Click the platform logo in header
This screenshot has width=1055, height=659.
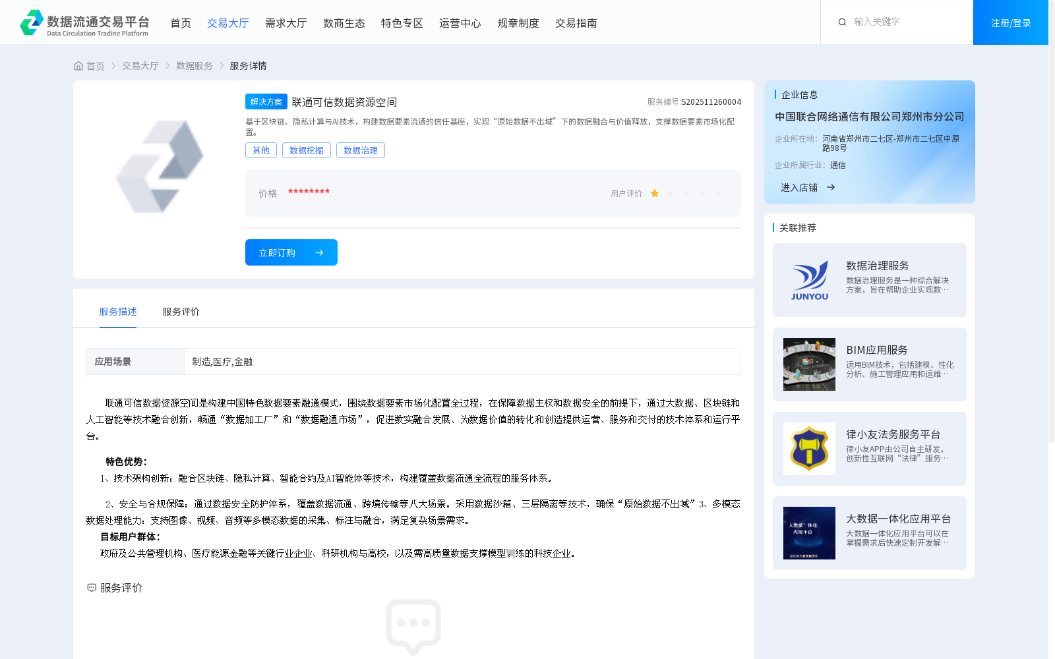point(84,22)
